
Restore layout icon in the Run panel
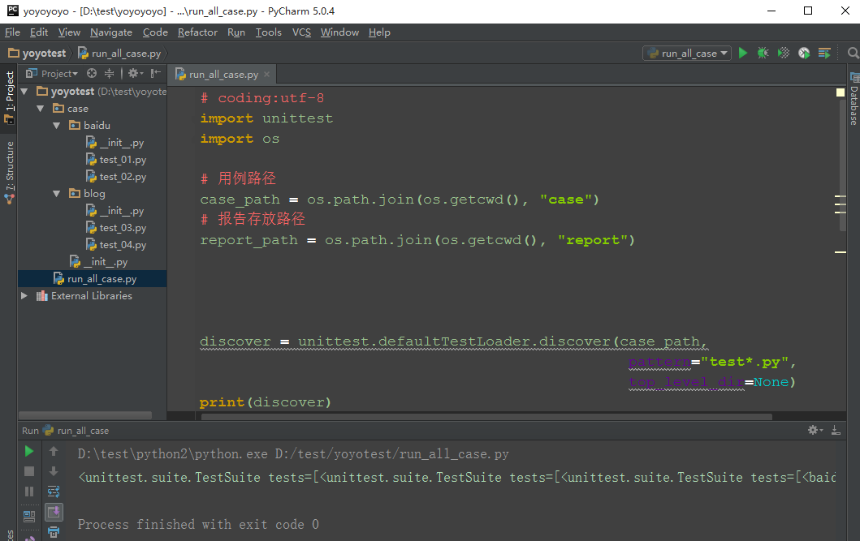tap(29, 516)
